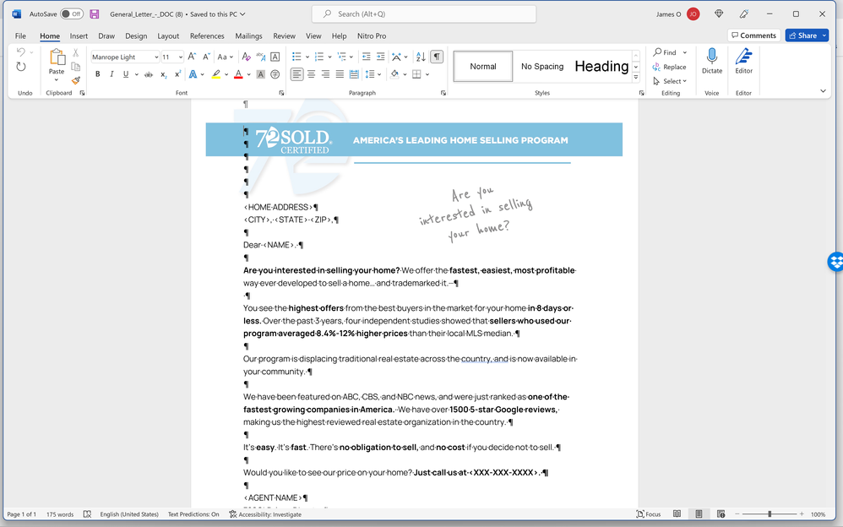The image size is (843, 527).
Task: Click the Share button
Action: (x=805, y=35)
